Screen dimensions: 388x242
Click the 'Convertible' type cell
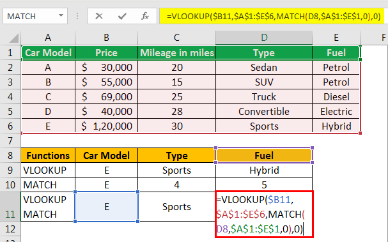click(264, 112)
